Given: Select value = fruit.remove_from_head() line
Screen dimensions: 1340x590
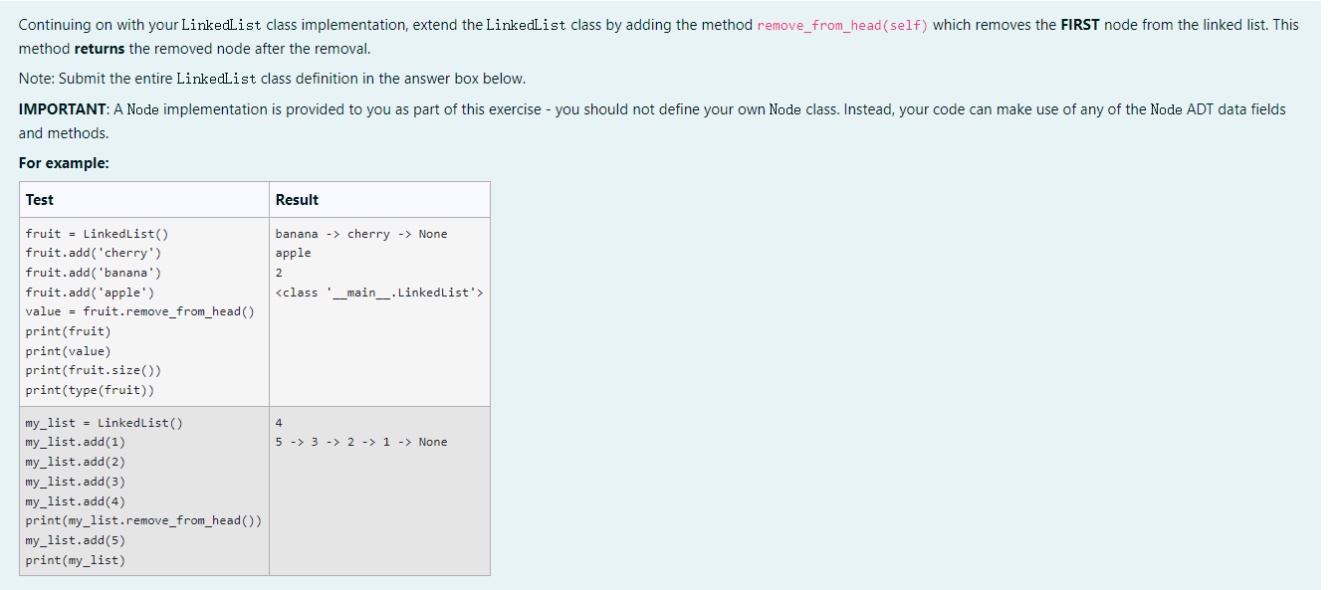Looking at the screenshot, I should [137, 311].
